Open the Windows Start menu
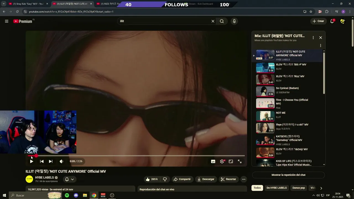The height and width of the screenshot is (199, 354). click(4, 195)
